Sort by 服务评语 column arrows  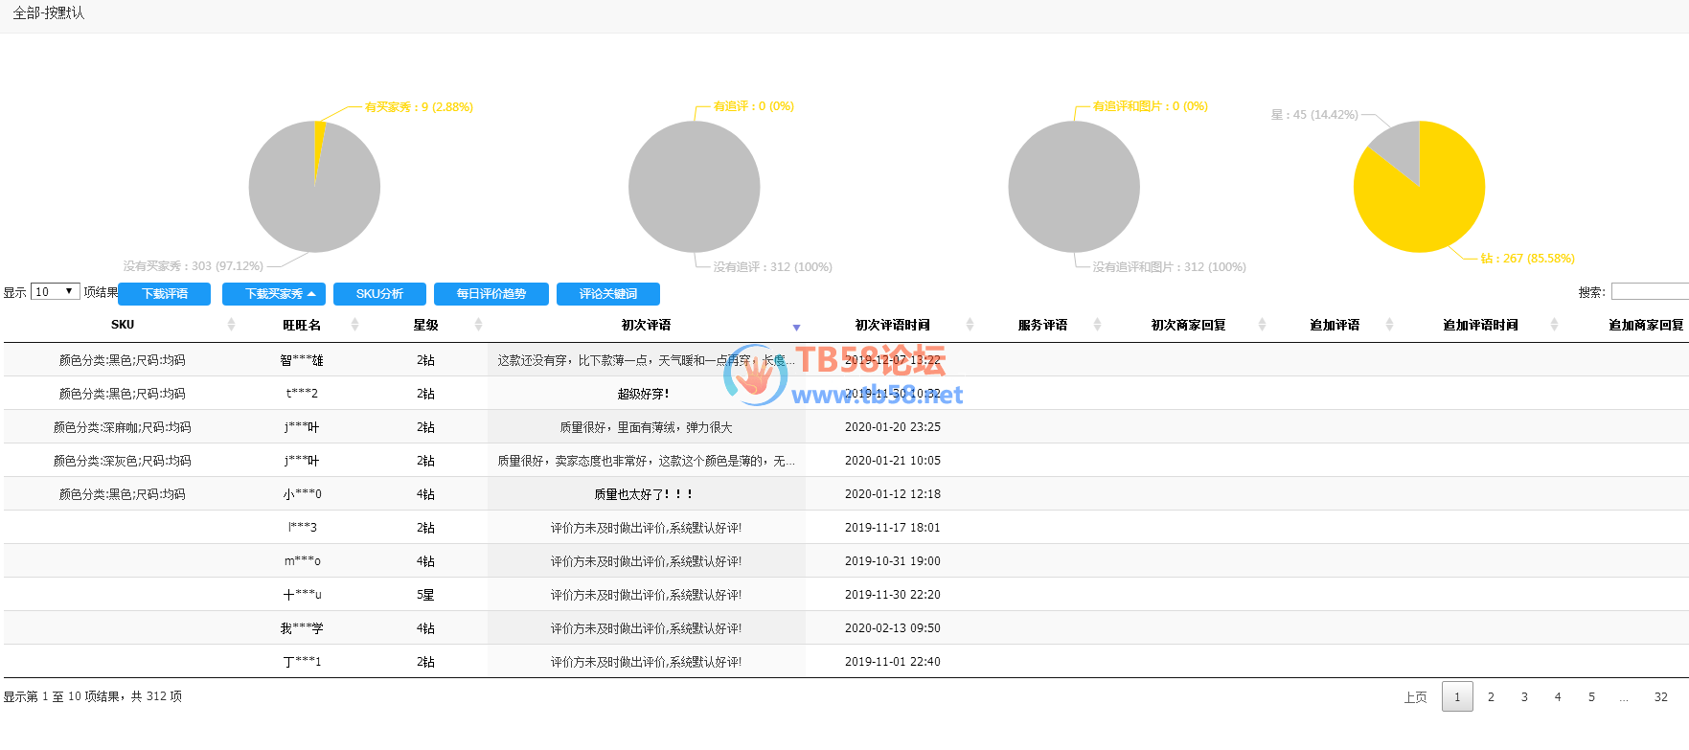coord(1097,325)
